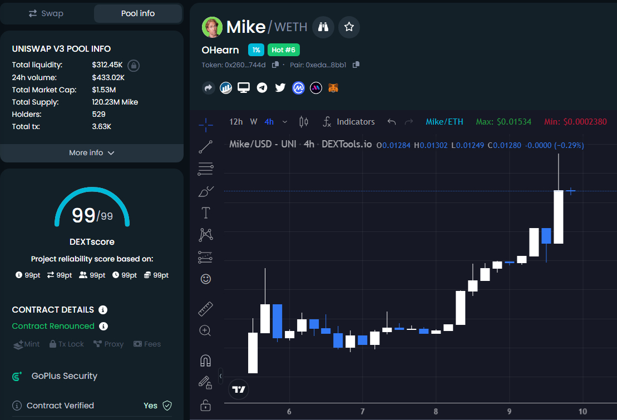Open the brush drawing tool
The width and height of the screenshot is (617, 420).
point(205,192)
